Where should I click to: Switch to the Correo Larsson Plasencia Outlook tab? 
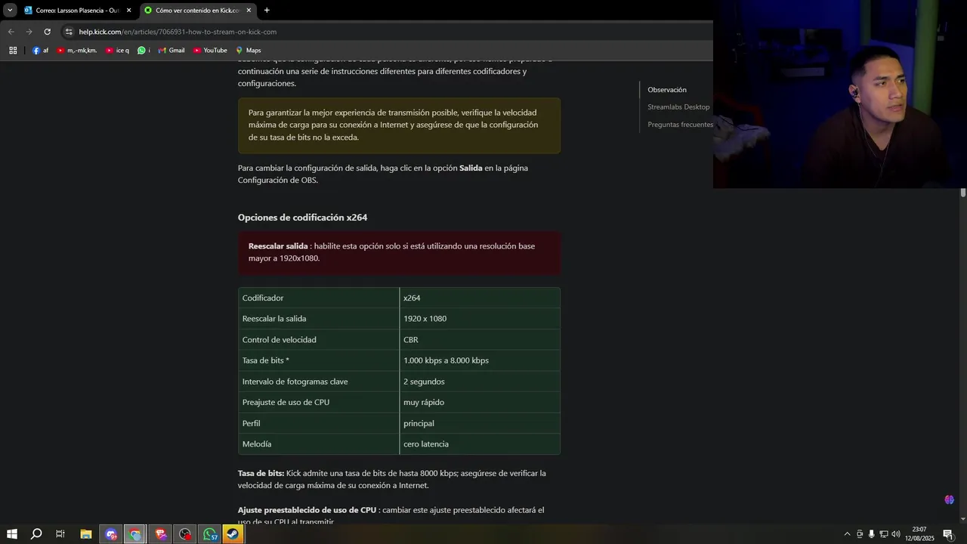pos(77,11)
